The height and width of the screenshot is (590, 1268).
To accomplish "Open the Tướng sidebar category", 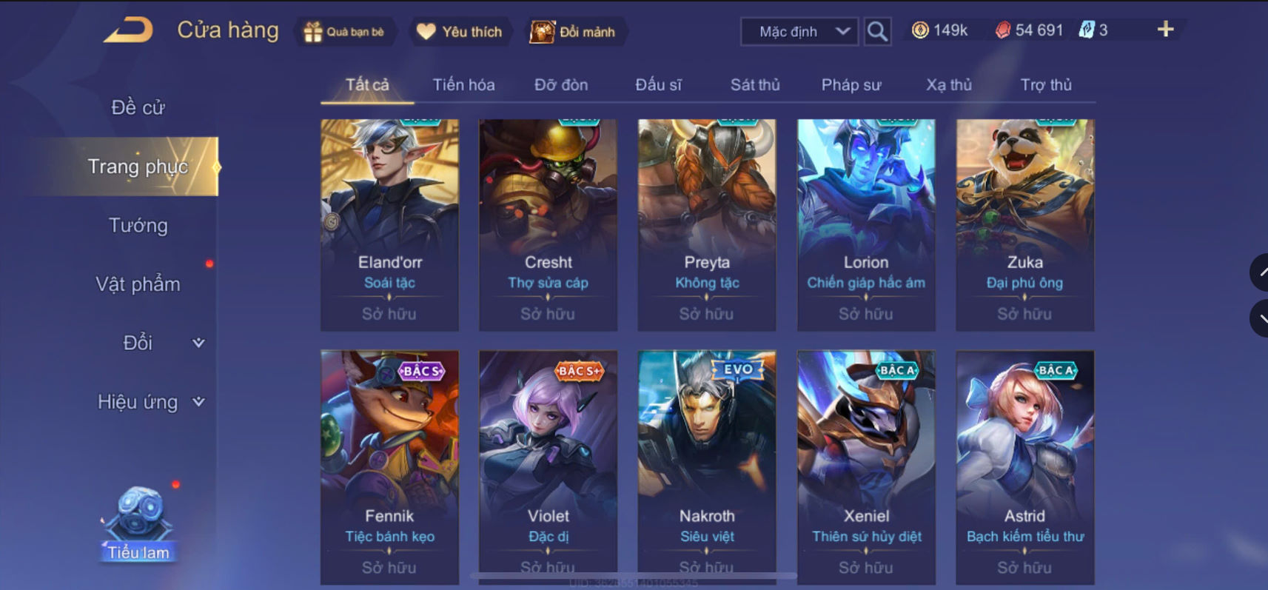I will tap(138, 225).
